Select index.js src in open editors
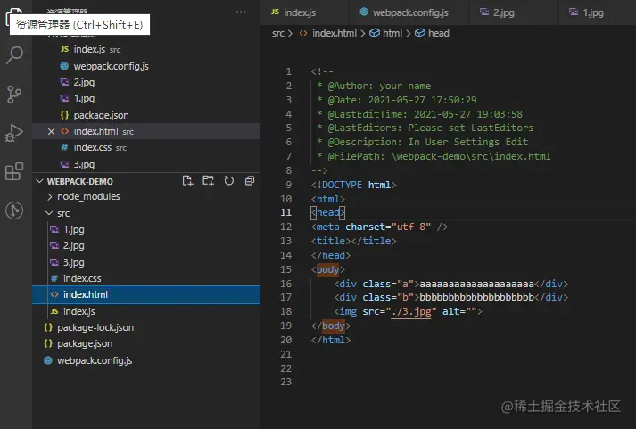 [146, 49]
